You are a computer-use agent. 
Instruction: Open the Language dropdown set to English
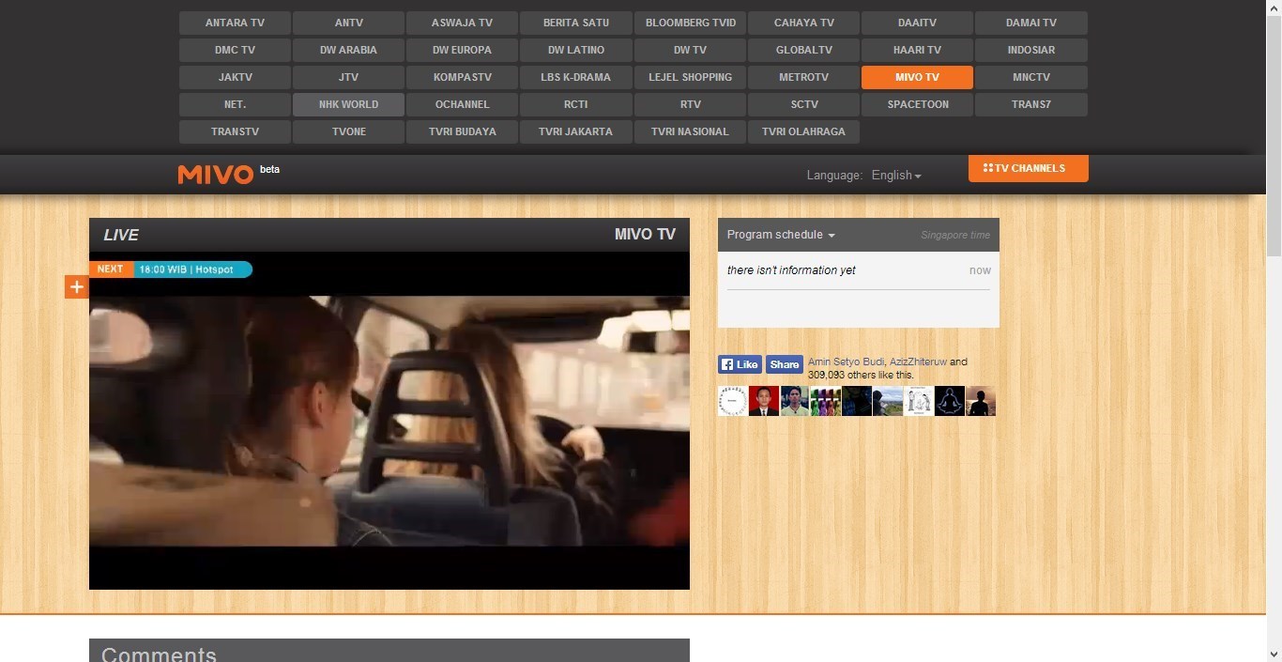pos(895,176)
